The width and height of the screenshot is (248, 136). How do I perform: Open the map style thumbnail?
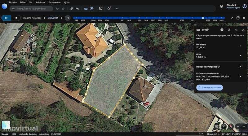pos(6,125)
